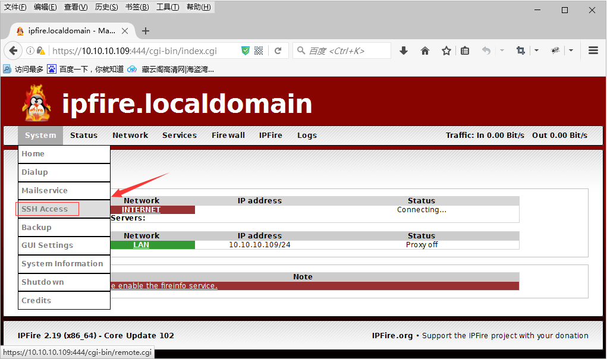Choose Shutdown from System dropdown

[x=64, y=282]
